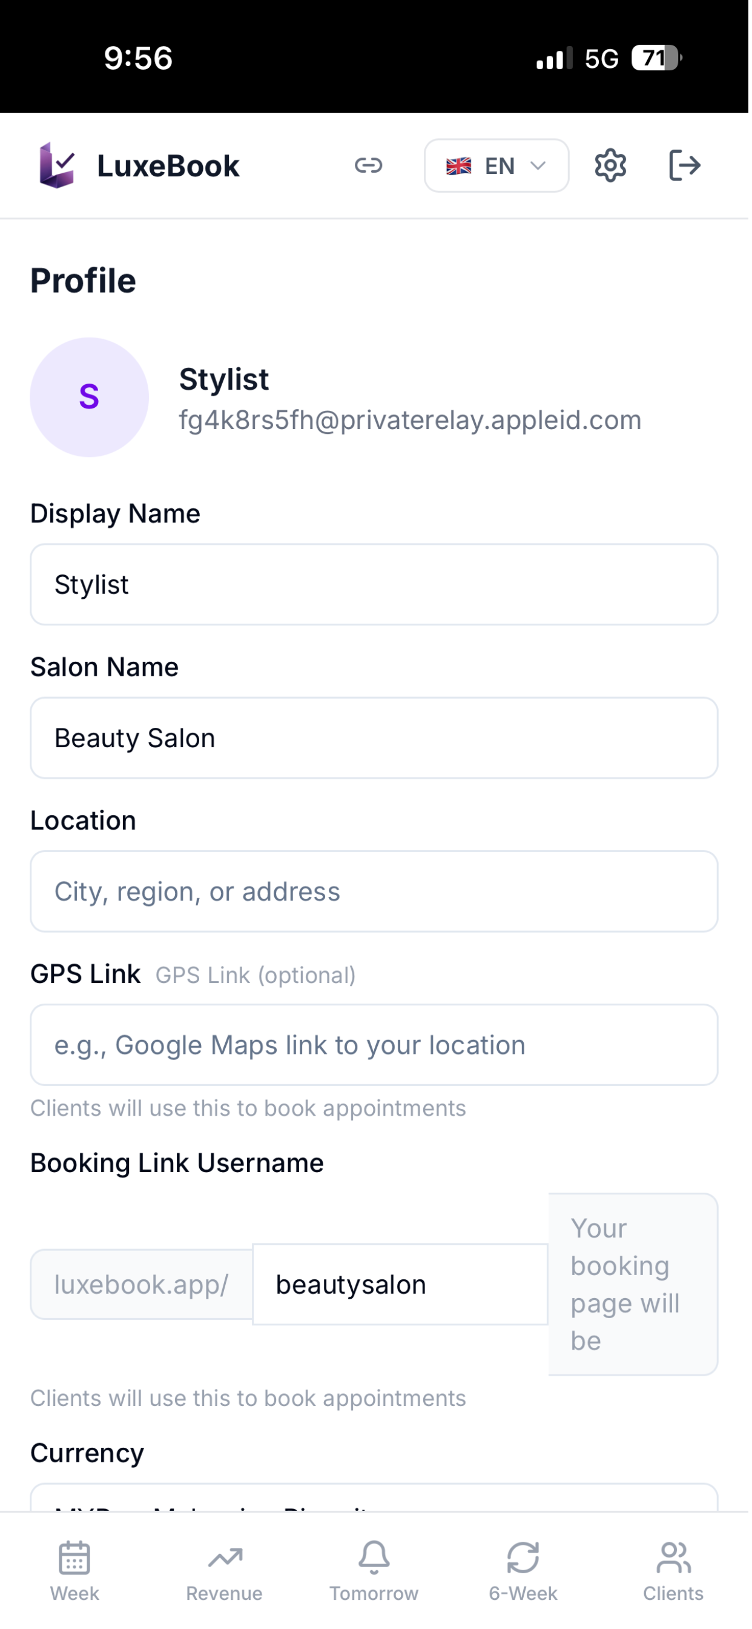The image size is (752, 1629).
Task: Tap the LuxeBook logo icon
Action: tap(57, 165)
